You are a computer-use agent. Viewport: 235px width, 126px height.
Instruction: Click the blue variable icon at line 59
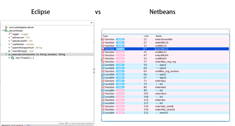(x=103, y=65)
